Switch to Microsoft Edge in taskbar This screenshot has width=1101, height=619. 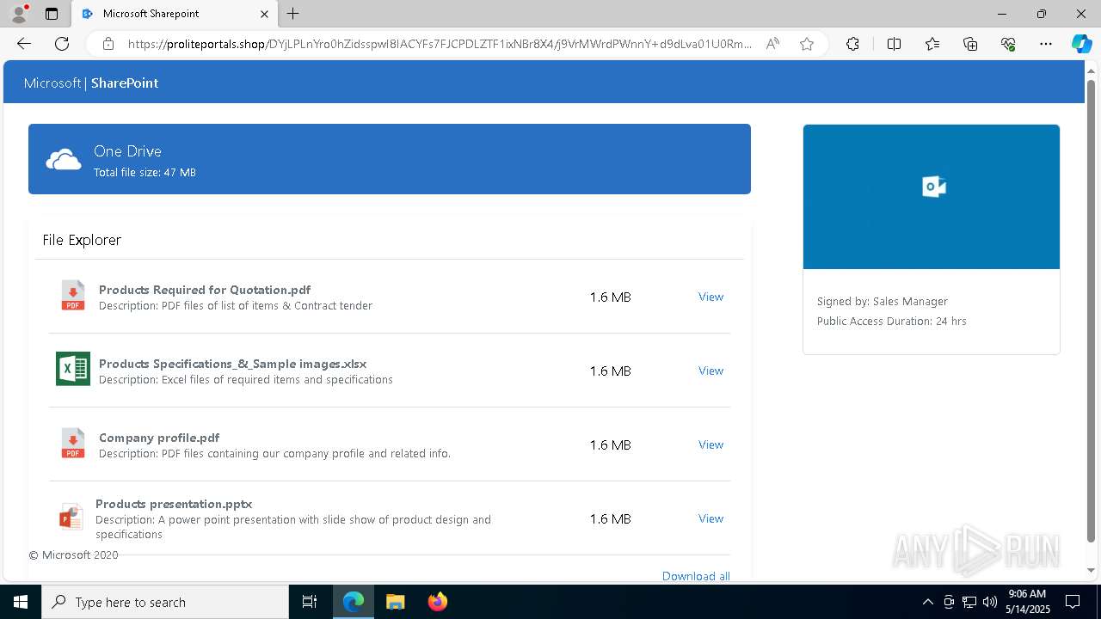[354, 602]
